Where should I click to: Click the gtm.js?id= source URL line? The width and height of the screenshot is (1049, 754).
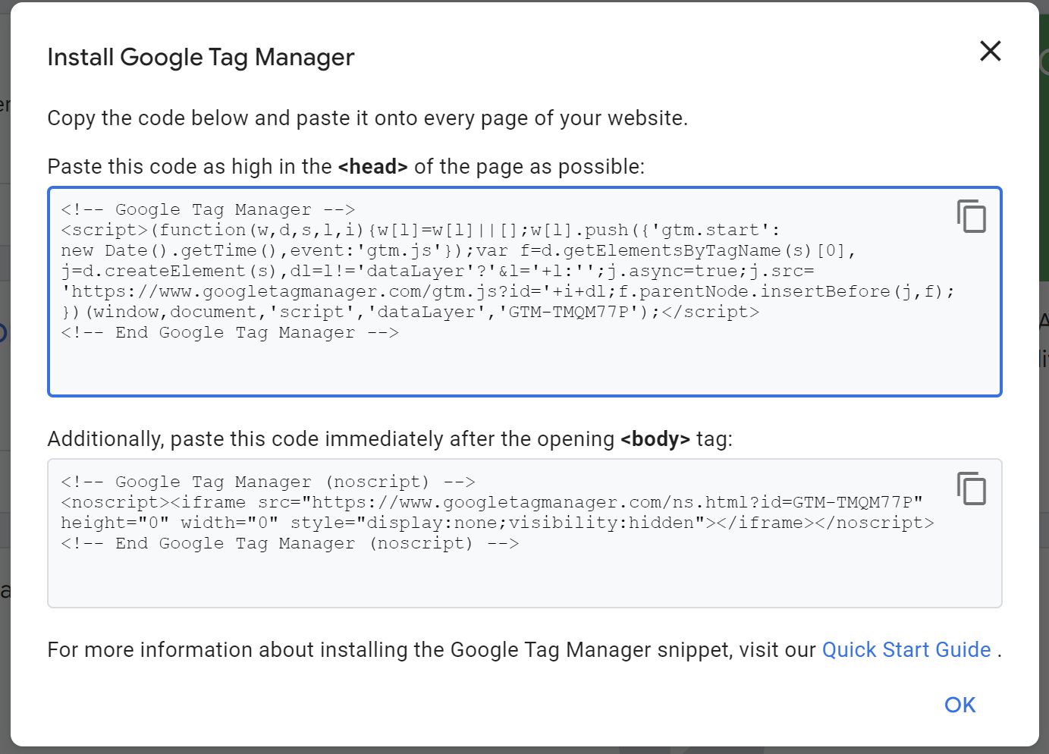(x=508, y=291)
